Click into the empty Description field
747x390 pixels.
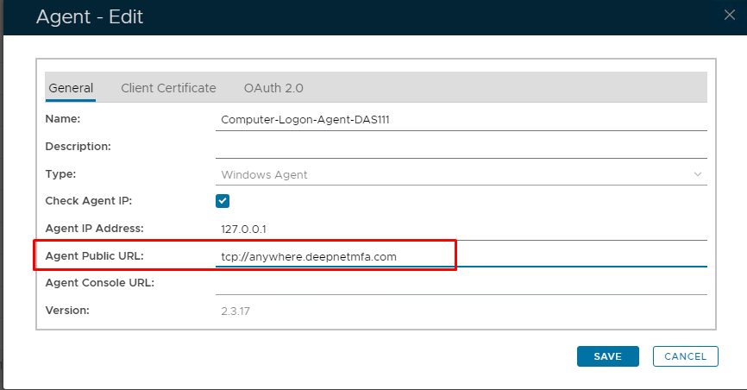[x=461, y=148]
